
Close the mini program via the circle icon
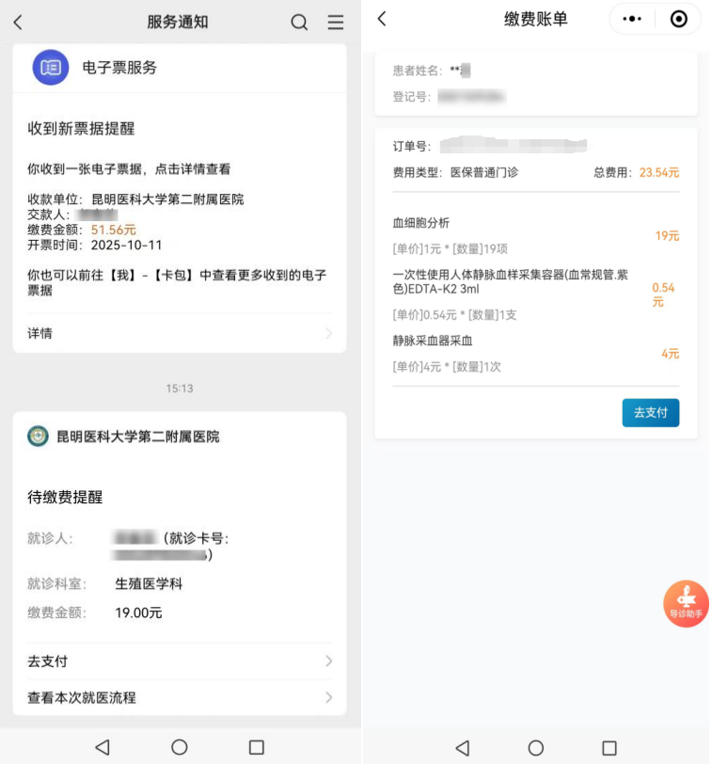[678, 19]
